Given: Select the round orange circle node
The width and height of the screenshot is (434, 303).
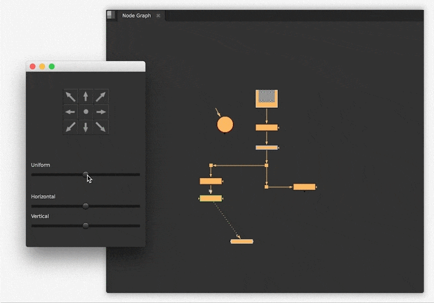Looking at the screenshot, I should coord(225,125).
